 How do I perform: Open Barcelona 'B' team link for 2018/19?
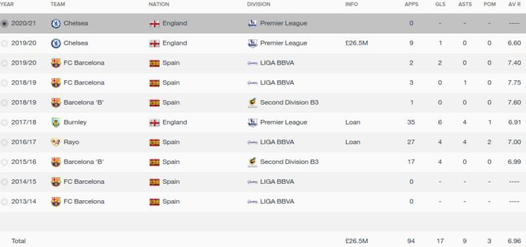(x=84, y=103)
